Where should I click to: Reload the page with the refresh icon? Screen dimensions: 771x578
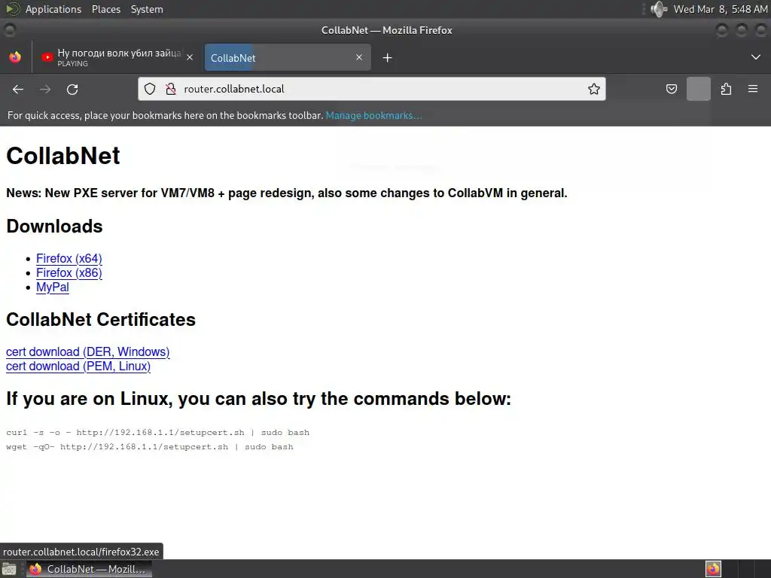pyautogui.click(x=72, y=89)
